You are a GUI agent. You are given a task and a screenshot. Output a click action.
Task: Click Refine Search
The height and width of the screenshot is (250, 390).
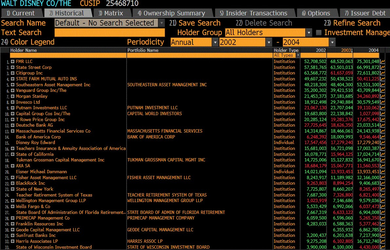click(352, 23)
